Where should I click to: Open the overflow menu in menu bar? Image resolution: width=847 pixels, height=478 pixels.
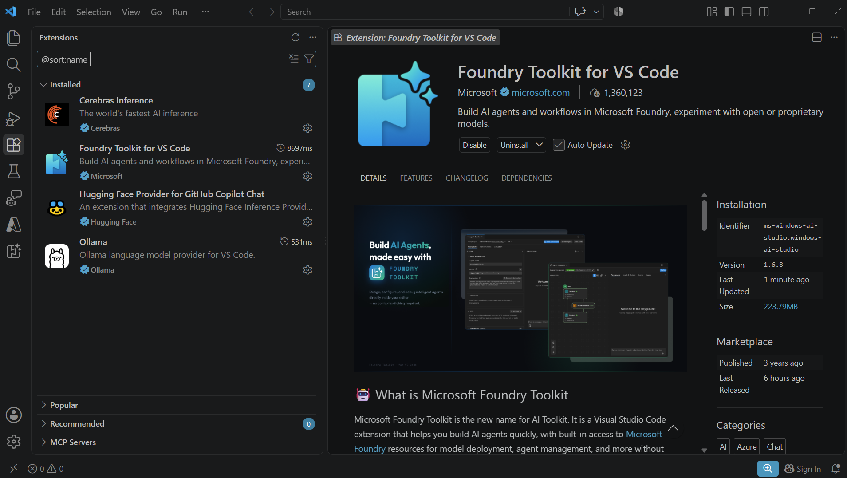(x=205, y=12)
